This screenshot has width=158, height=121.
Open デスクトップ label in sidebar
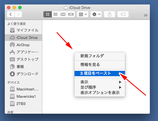[x=27, y=59]
